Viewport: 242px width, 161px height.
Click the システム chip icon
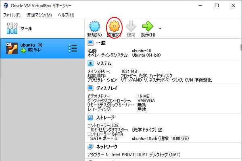[x=90, y=63]
